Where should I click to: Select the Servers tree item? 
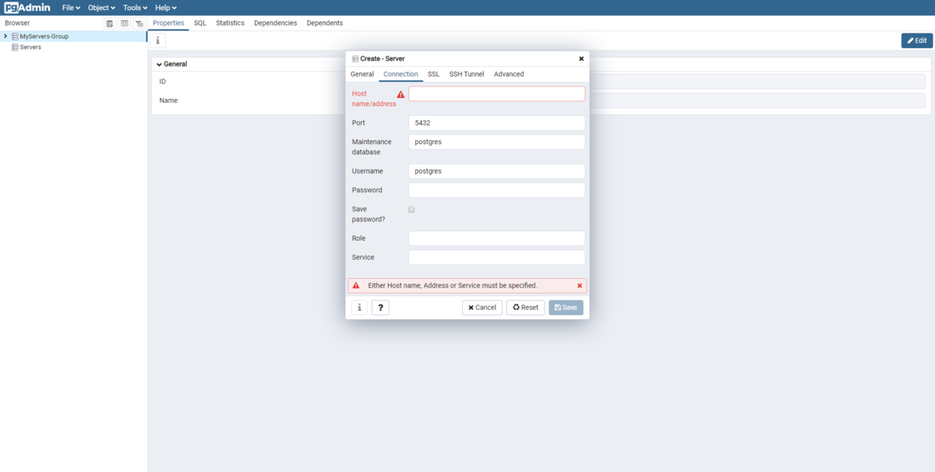30,48
